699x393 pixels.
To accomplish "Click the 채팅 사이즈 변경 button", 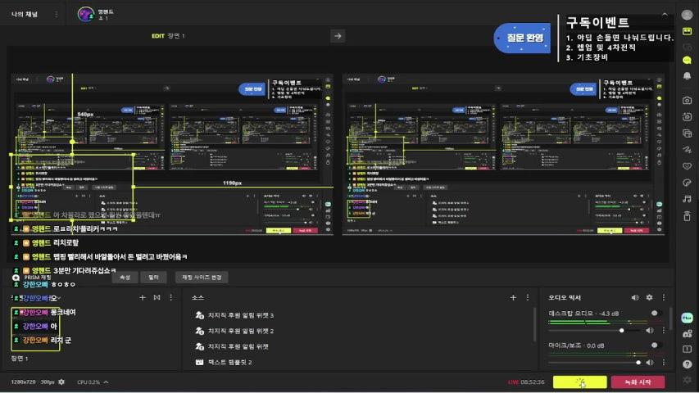I will click(x=202, y=278).
